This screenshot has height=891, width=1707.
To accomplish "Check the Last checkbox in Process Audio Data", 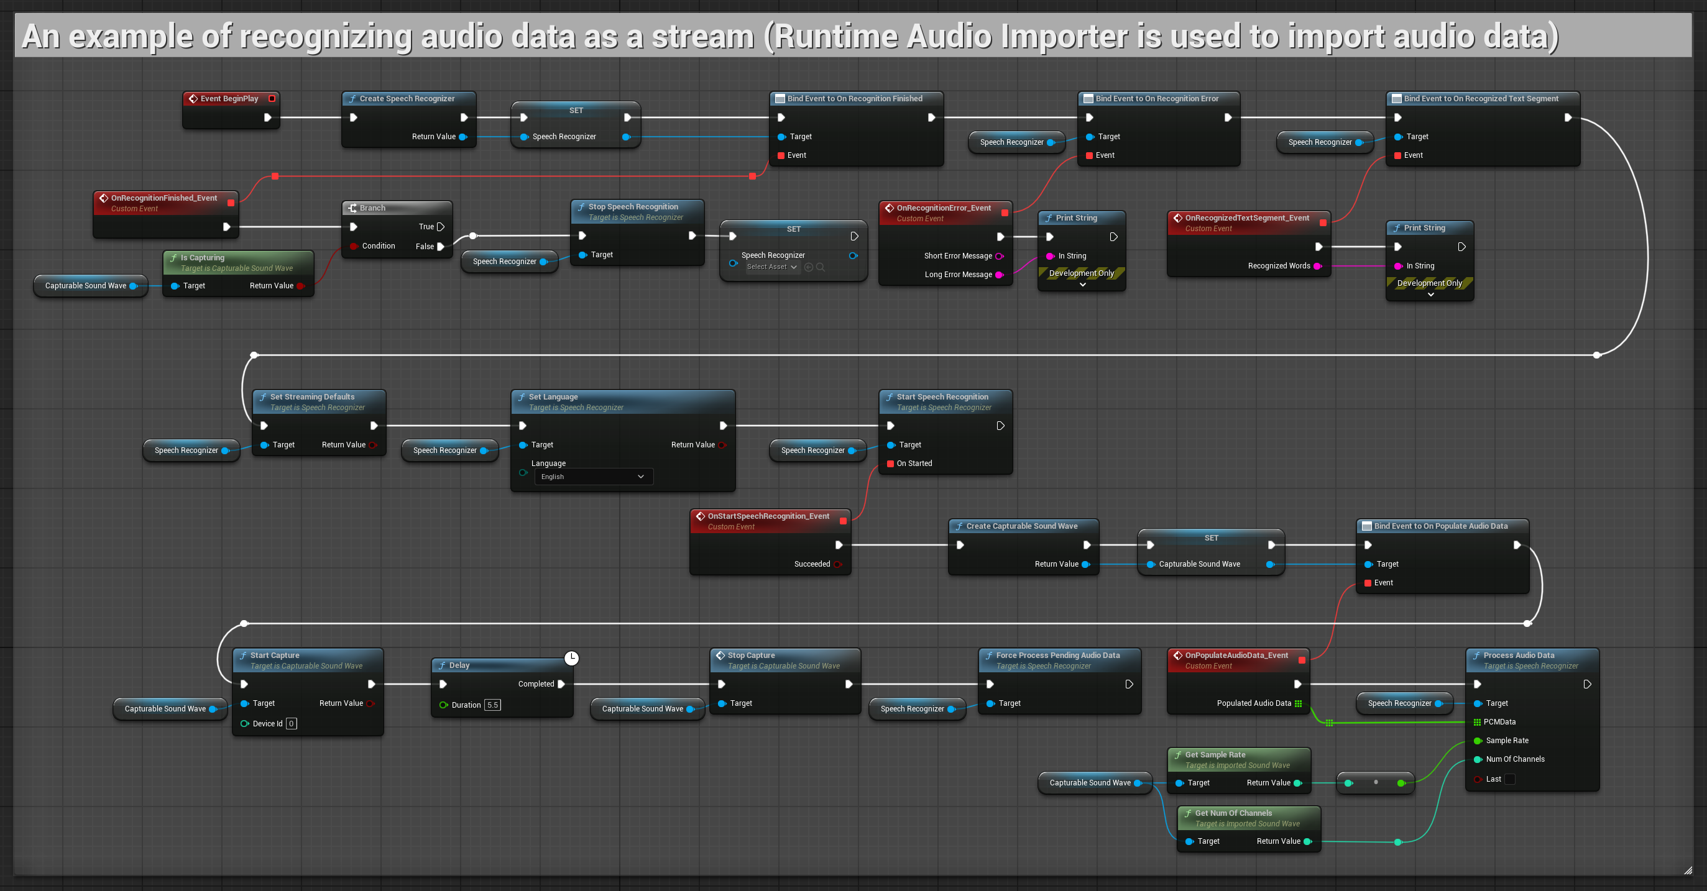I will point(1509,779).
